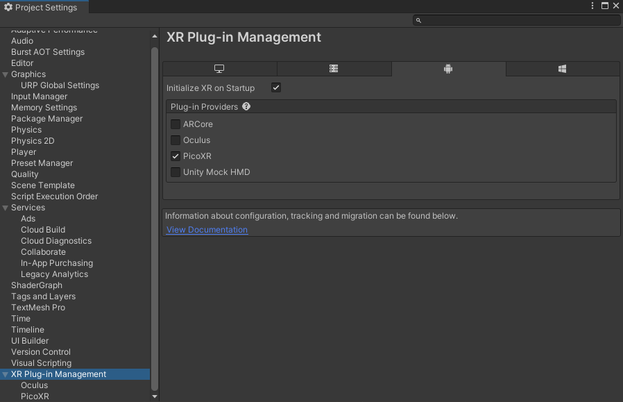The height and width of the screenshot is (402, 623).
Task: Open the window's three-dot options menu
Action: point(592,6)
